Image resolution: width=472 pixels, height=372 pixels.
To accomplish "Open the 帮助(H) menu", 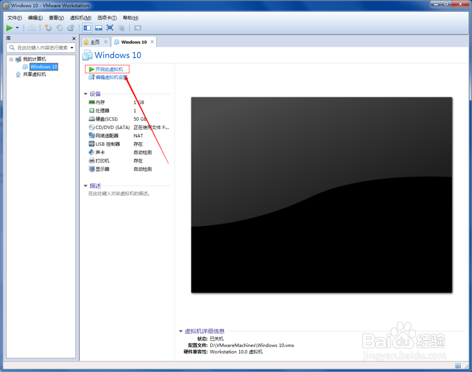I will [131, 18].
